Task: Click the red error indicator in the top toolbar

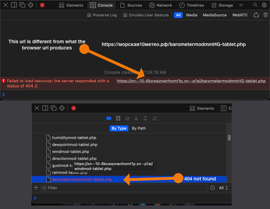Action: click(x=42, y=5)
